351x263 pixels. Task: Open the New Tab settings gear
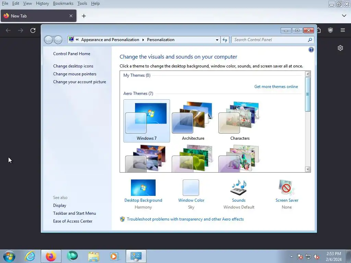click(x=340, y=48)
